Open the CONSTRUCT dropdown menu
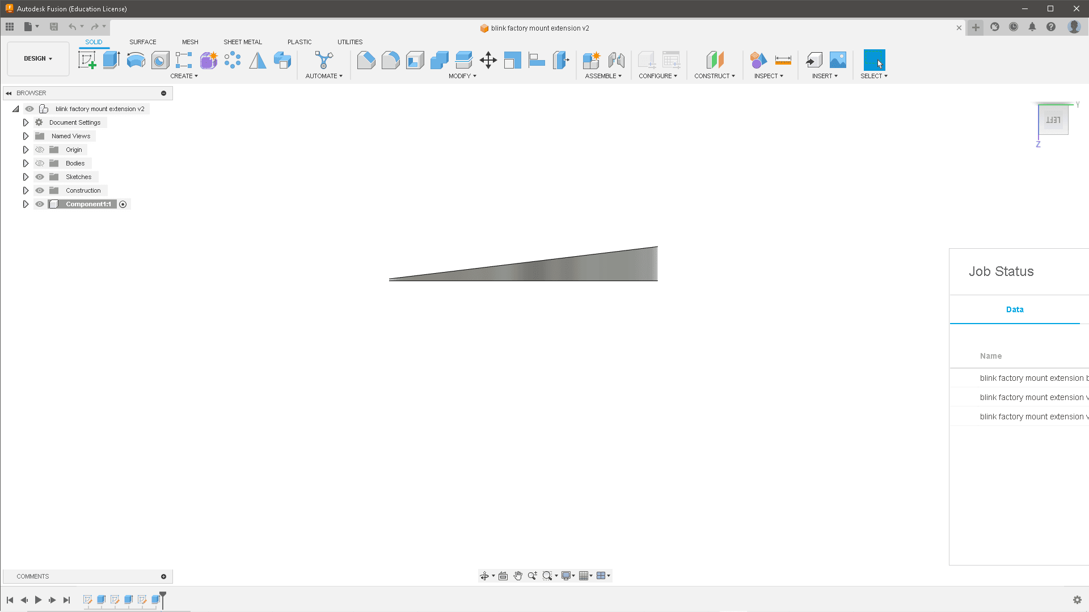The height and width of the screenshot is (612, 1089). click(715, 76)
